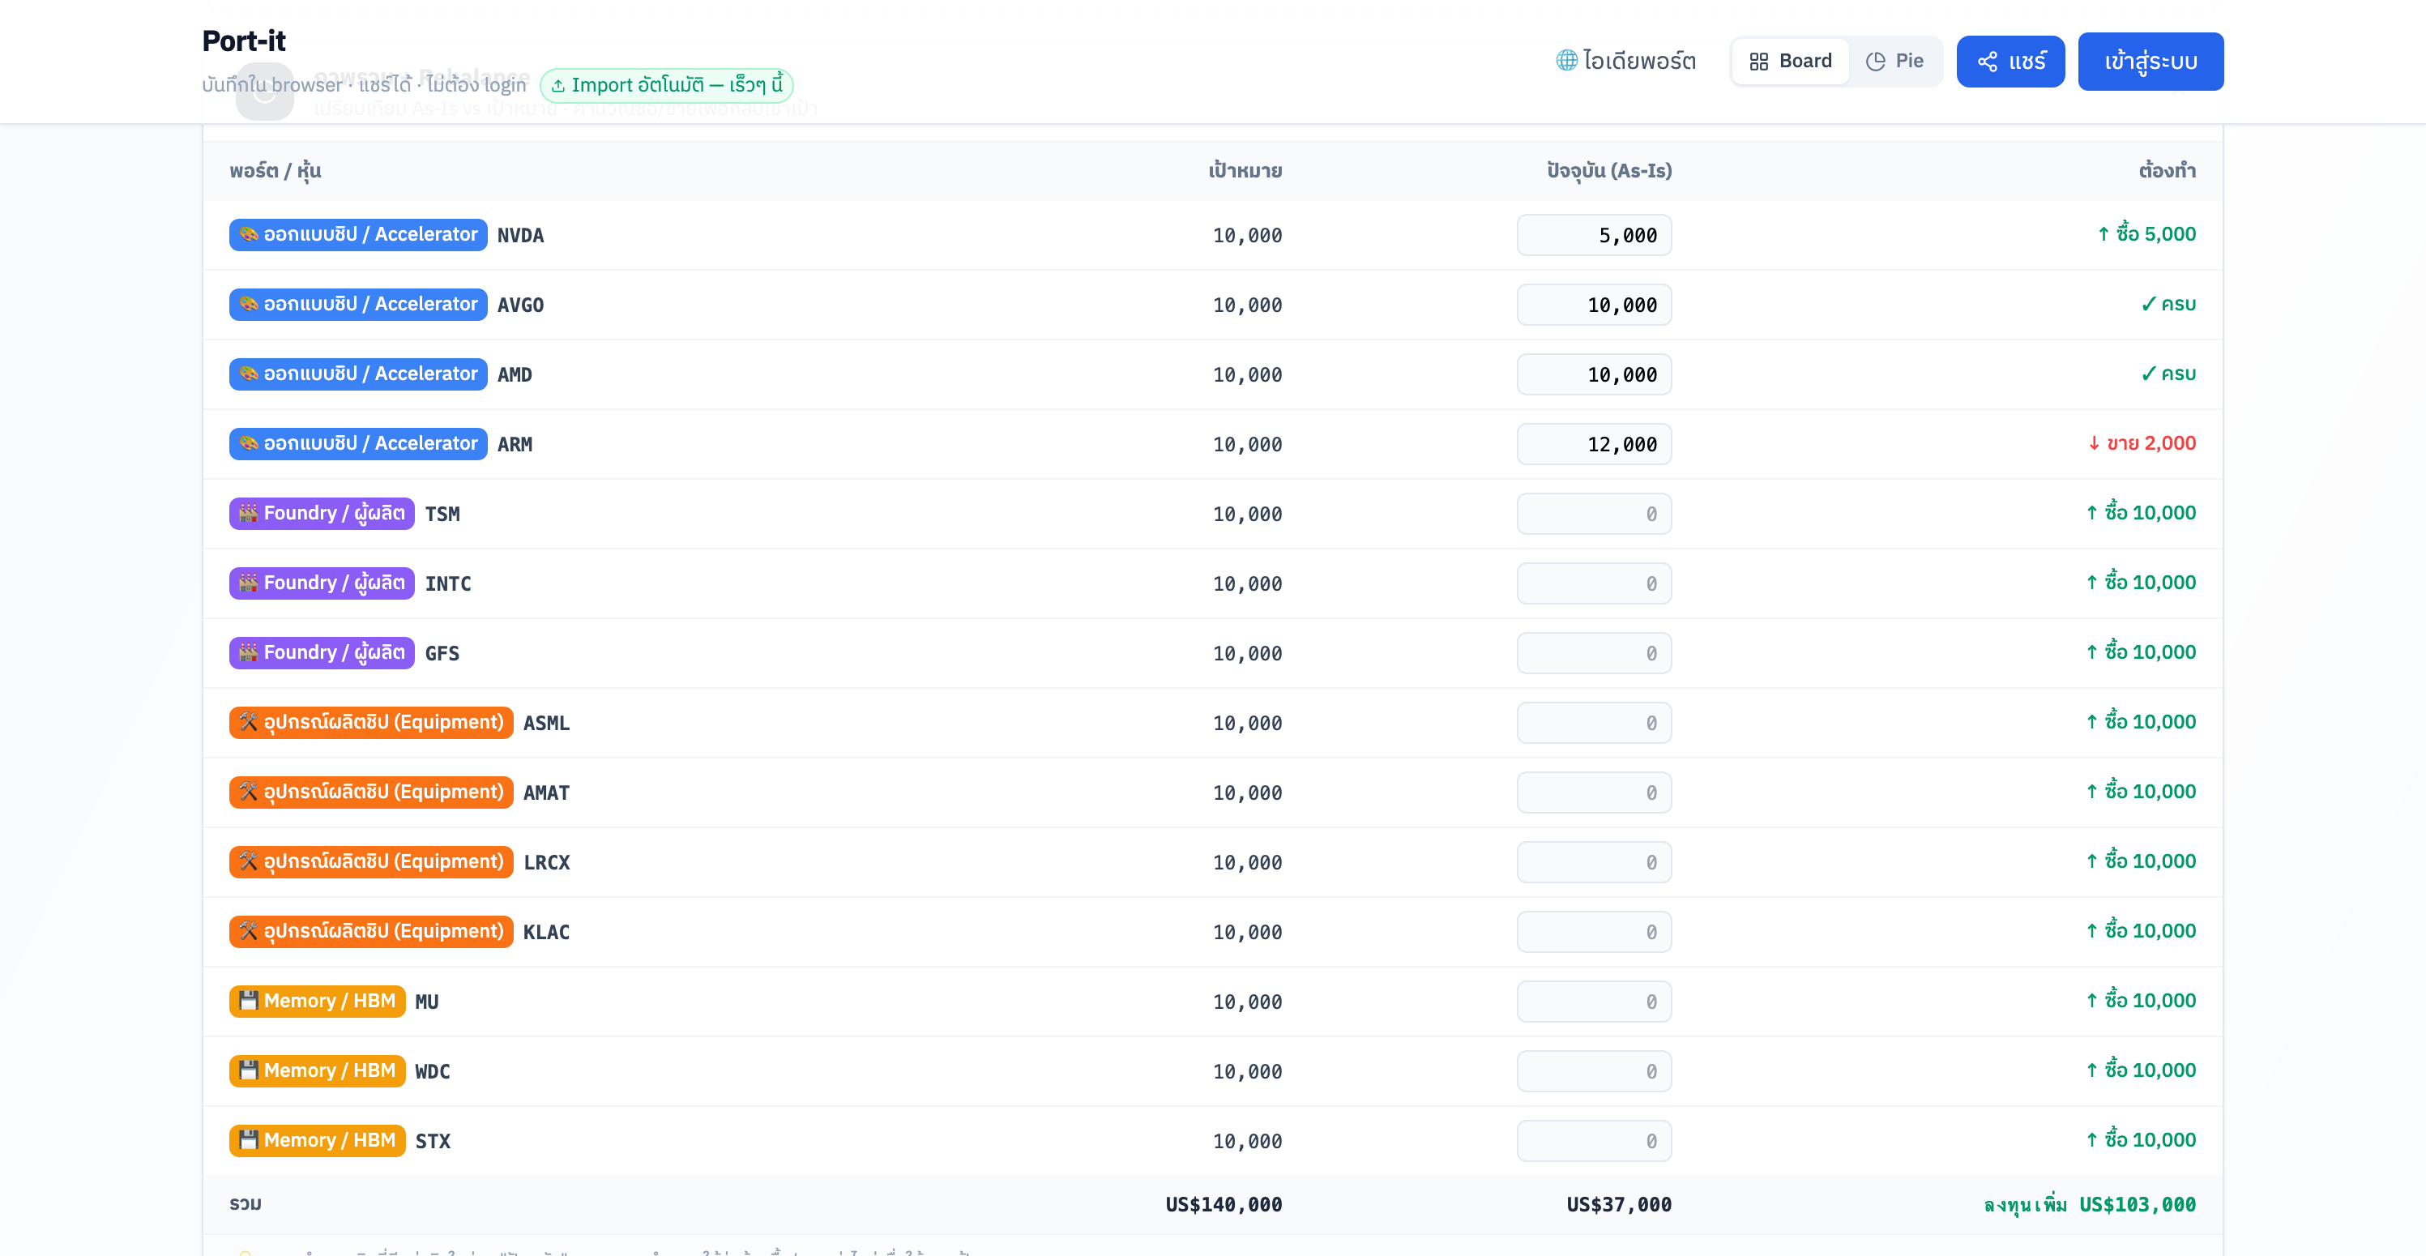2426x1256 pixels.
Task: Click 'ซื้อ 10,000' in the ASML row
Action: pyautogui.click(x=2141, y=721)
